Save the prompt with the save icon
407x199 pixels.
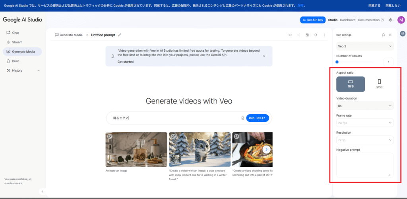(307, 35)
